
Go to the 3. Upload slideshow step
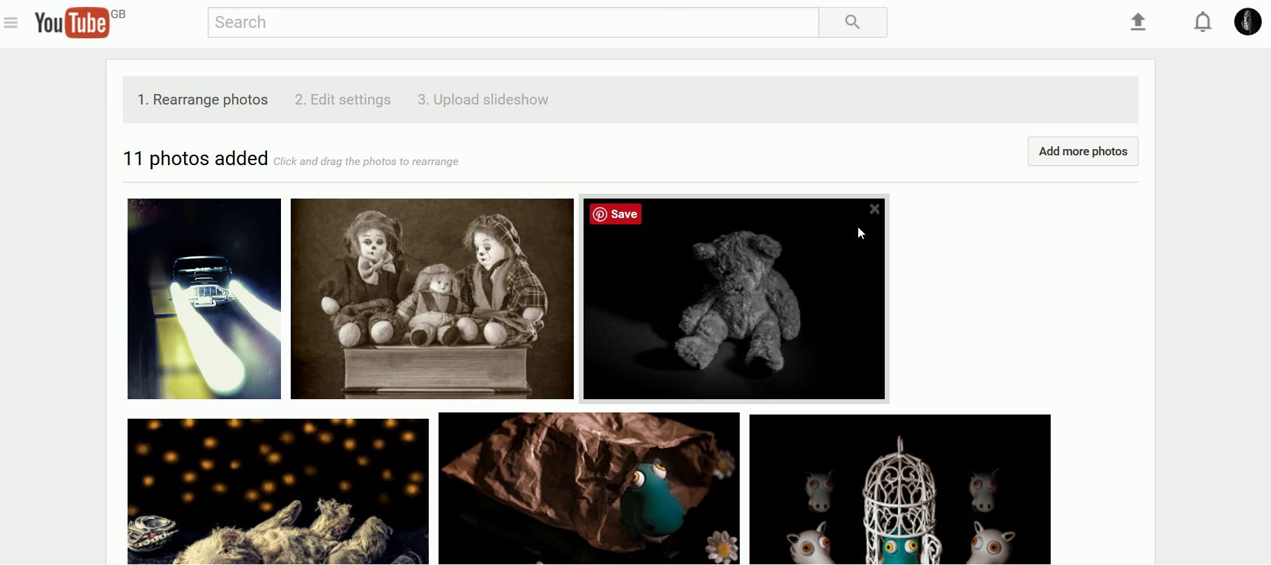[x=482, y=100]
